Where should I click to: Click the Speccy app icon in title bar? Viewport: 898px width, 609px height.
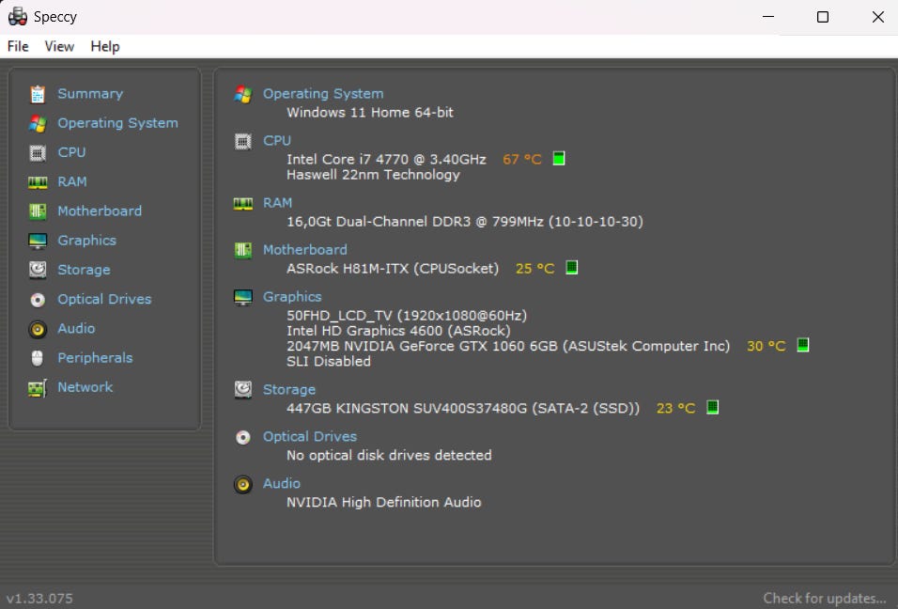tap(17, 17)
